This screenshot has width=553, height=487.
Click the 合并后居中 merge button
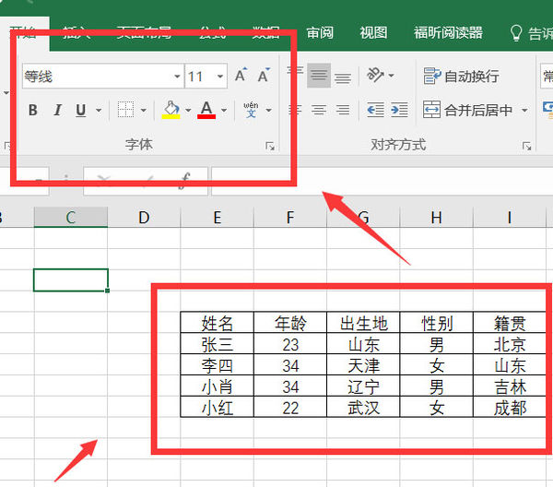470,111
